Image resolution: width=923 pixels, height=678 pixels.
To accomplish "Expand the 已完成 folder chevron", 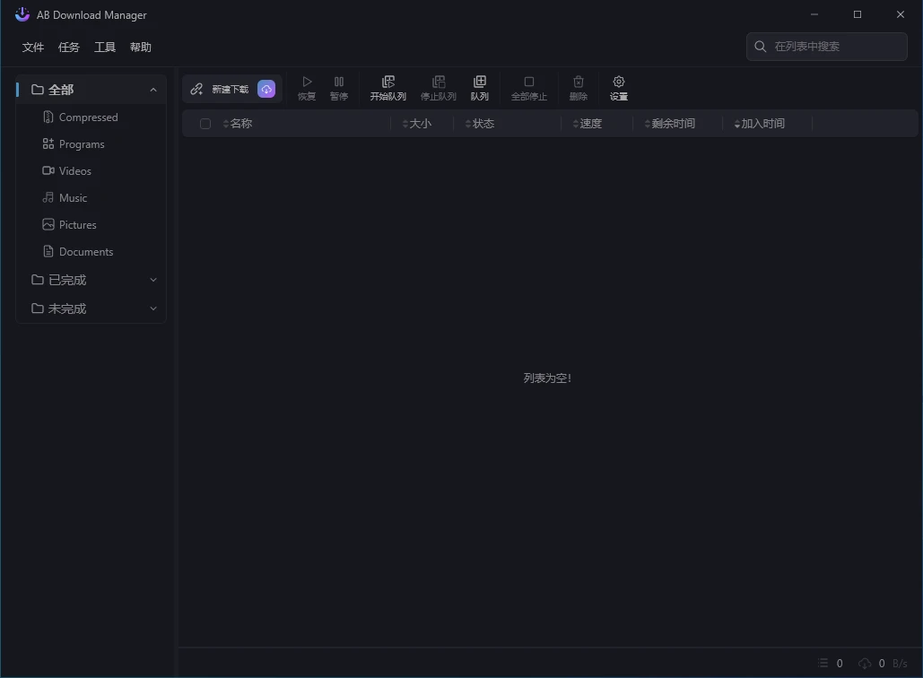I will 153,280.
